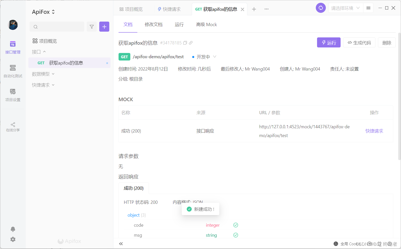The image size is (401, 249).
Task: Open the 接口管理 sidebar section
Action: pyautogui.click(x=13, y=47)
